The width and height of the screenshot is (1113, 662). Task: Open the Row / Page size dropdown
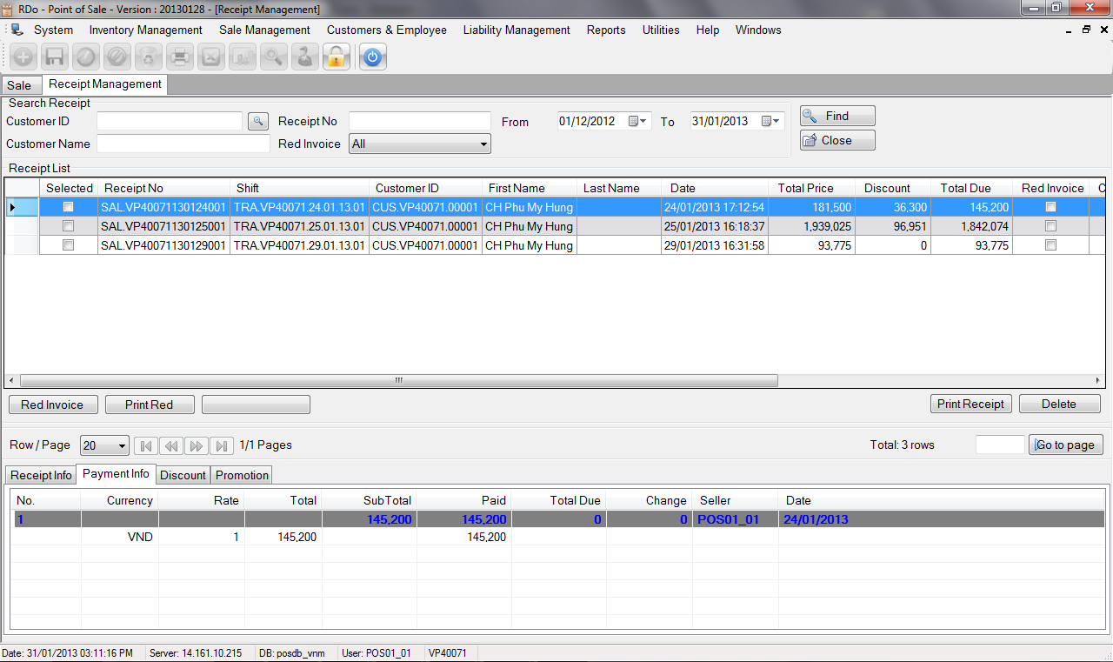[121, 445]
